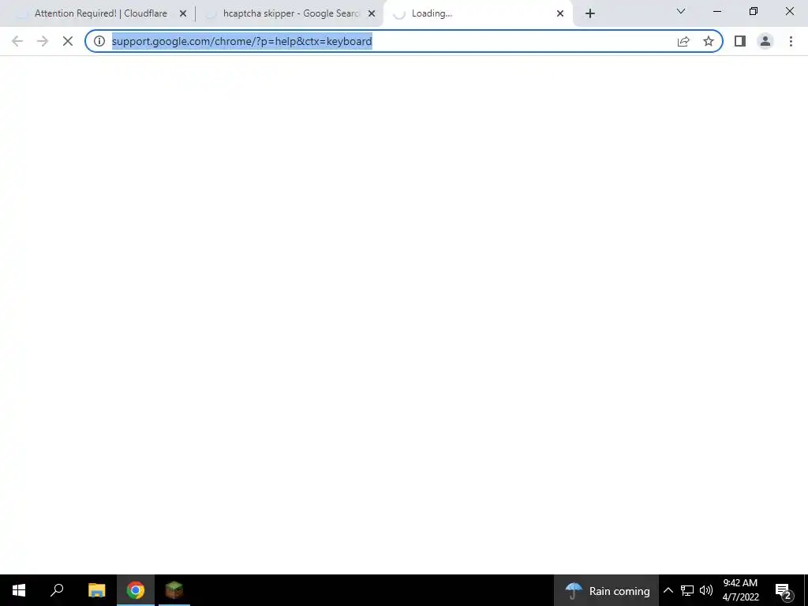
Task: Share this page icon in address bar
Action: click(x=683, y=41)
